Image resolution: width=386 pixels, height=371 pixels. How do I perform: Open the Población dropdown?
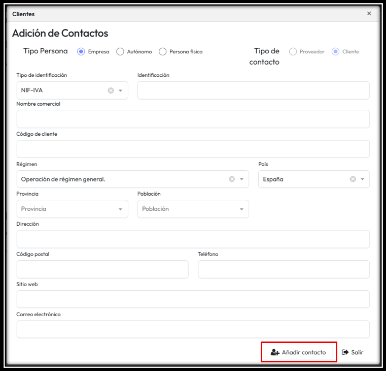[x=241, y=209]
